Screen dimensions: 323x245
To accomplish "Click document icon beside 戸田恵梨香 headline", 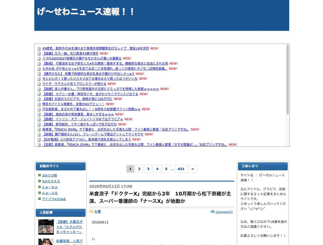I will [39, 110].
